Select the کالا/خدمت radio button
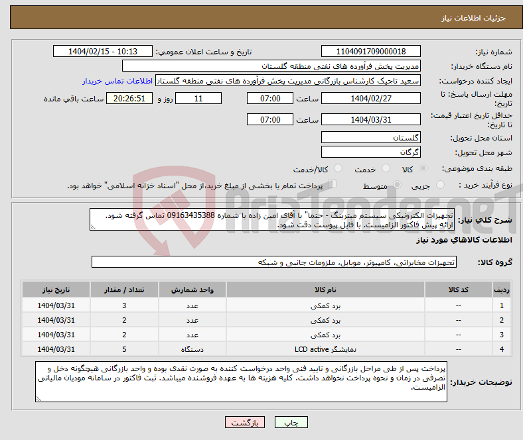The width and height of the screenshot is (523, 440). pyautogui.click(x=338, y=168)
